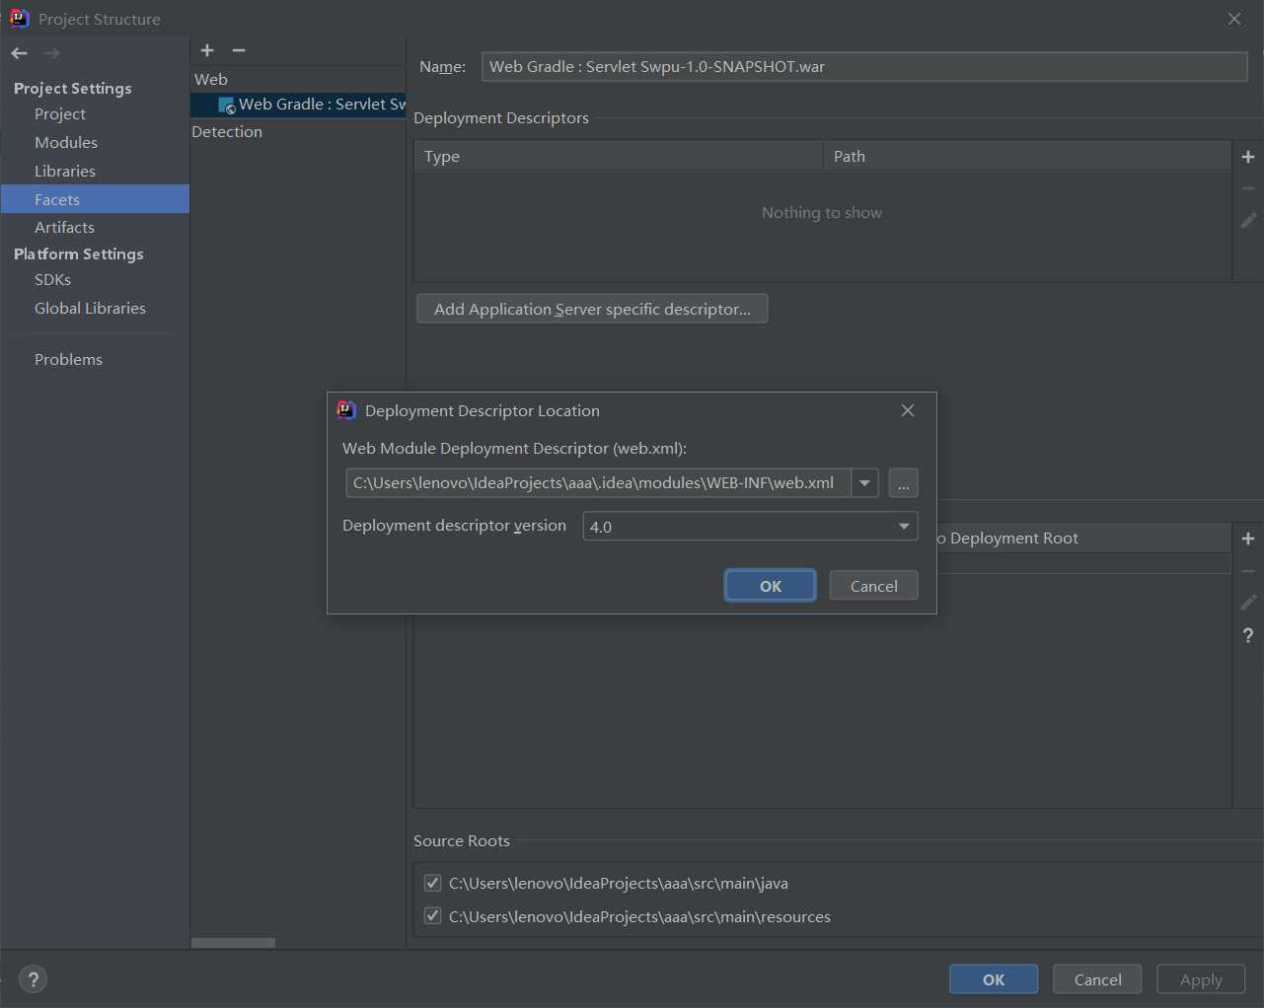Click the Source Roots section label

(x=462, y=841)
